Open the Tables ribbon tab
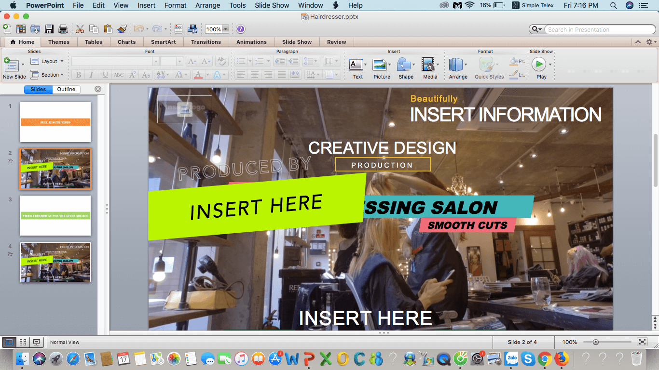 pyautogui.click(x=94, y=42)
